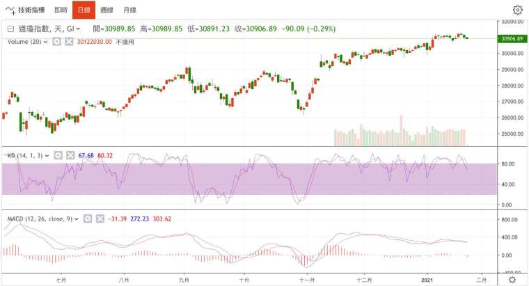
Task: Click the 25000.00 price axis label
Action: coord(512,134)
